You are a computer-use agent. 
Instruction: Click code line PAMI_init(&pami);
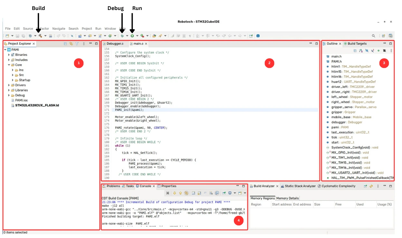(x=129, y=110)
